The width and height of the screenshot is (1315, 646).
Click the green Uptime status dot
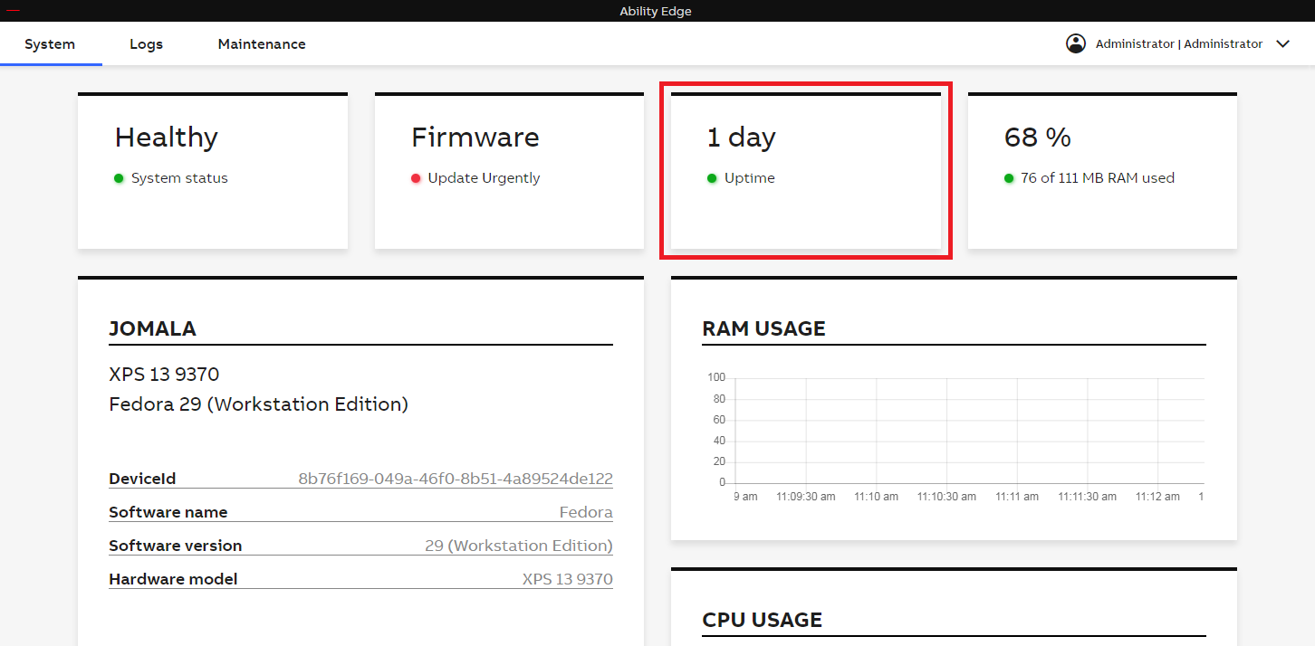click(x=712, y=178)
